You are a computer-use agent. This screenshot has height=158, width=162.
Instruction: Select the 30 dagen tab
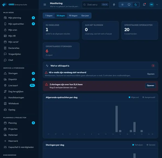(x=61, y=16)
